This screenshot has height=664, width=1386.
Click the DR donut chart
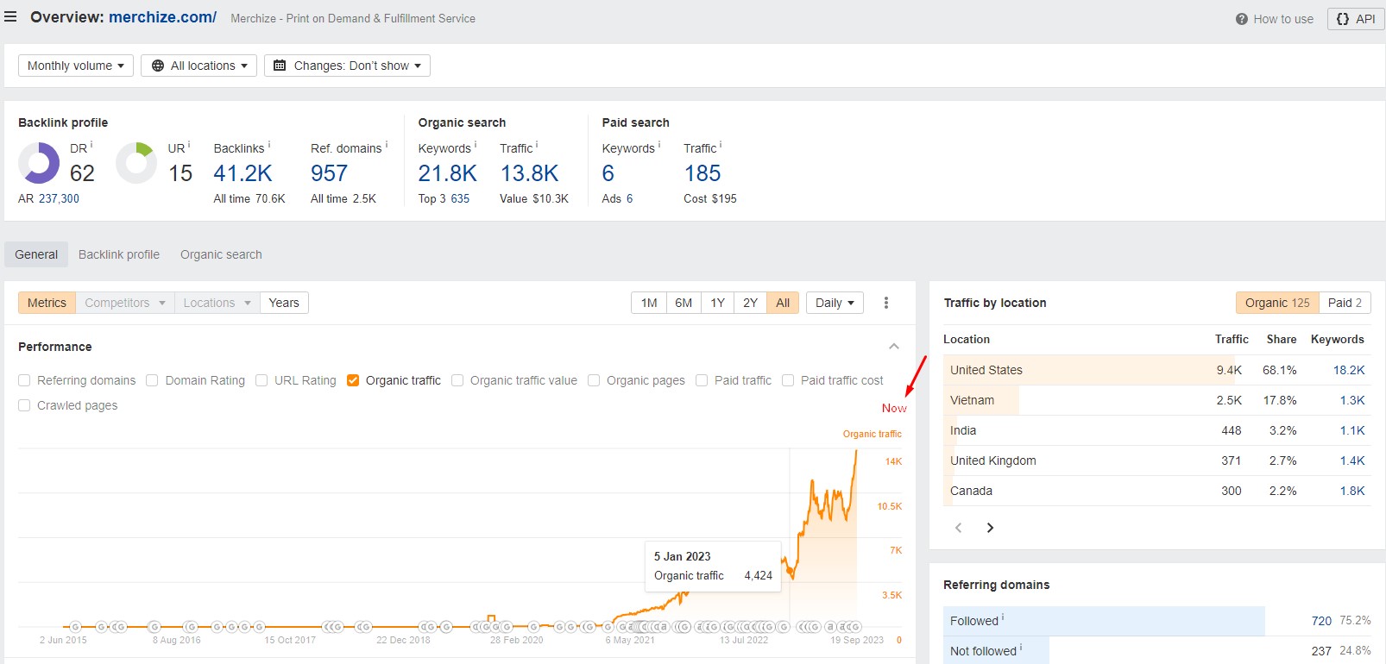(x=39, y=163)
